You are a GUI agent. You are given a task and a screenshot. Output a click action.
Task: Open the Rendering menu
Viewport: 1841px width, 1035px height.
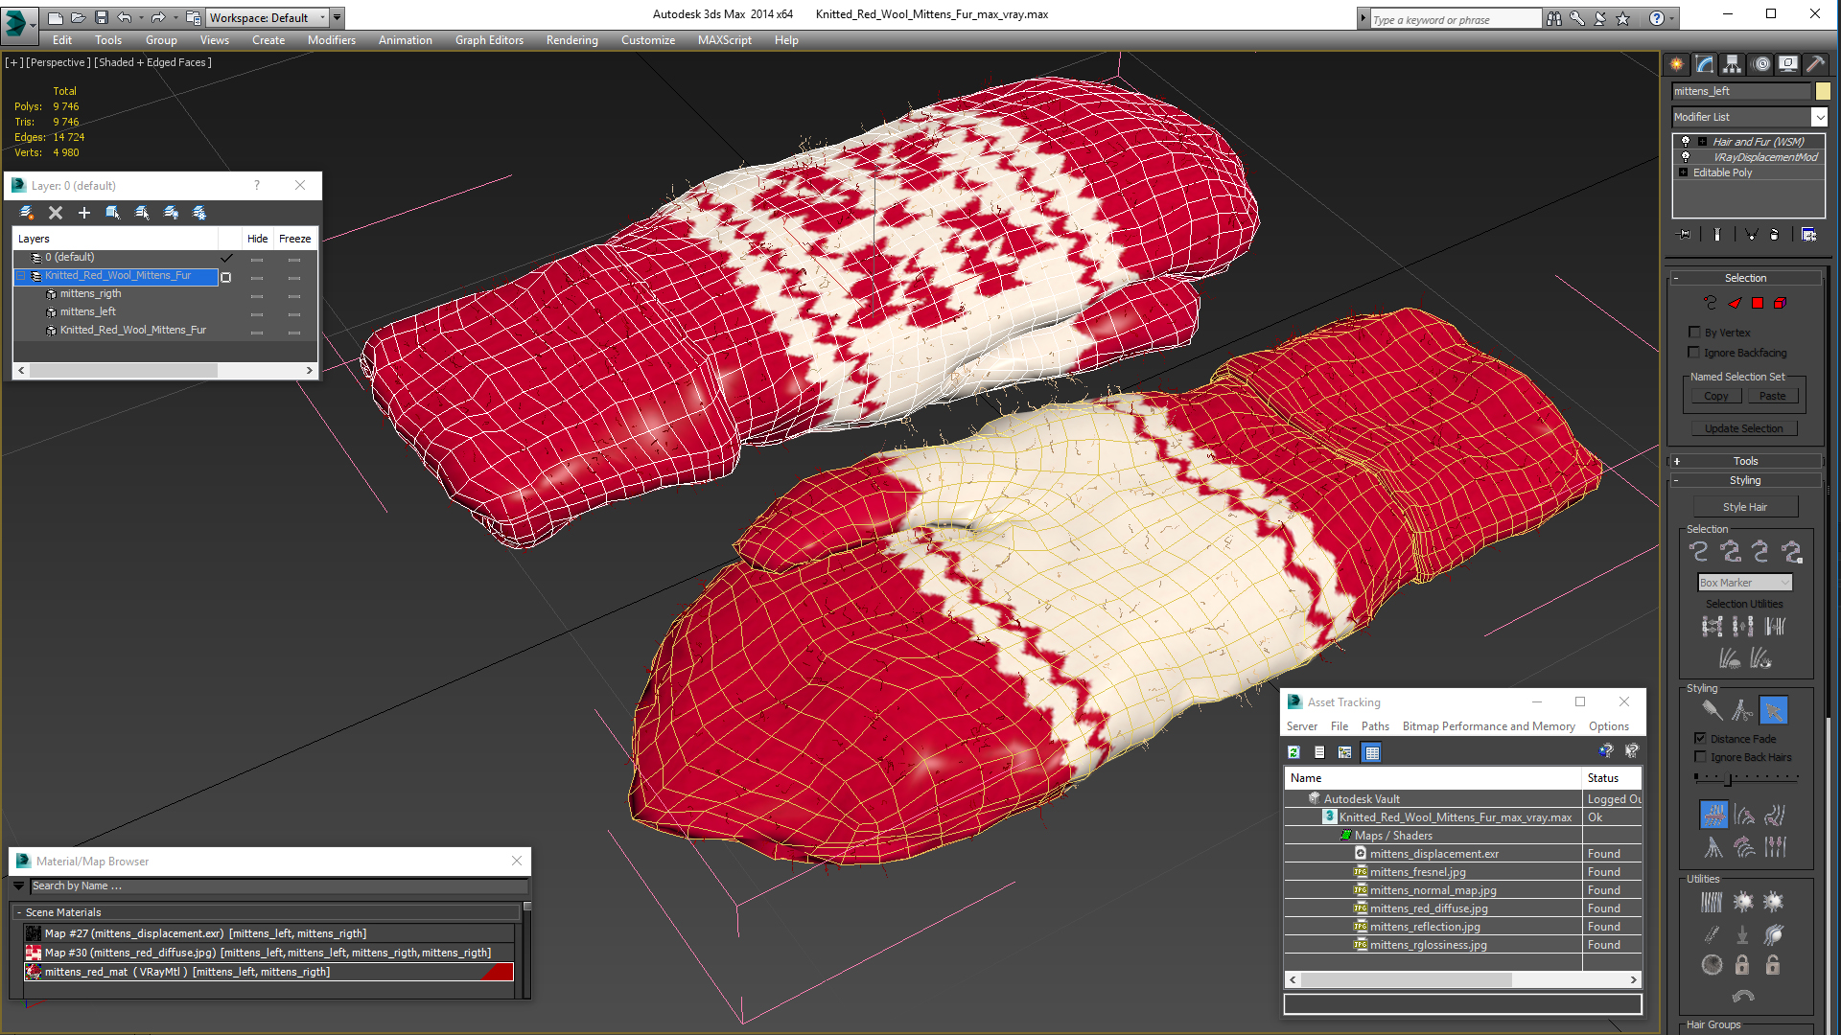point(571,40)
